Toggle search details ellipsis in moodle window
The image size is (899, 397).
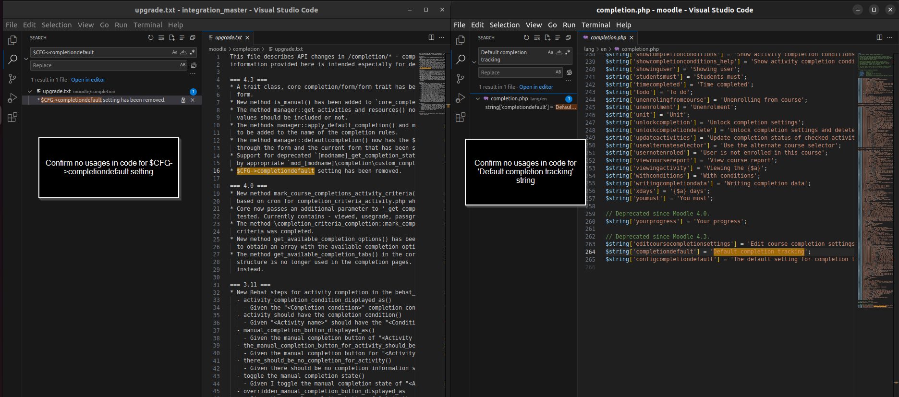pyautogui.click(x=568, y=81)
